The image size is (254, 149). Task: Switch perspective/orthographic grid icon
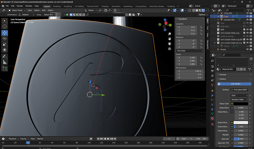click(169, 48)
